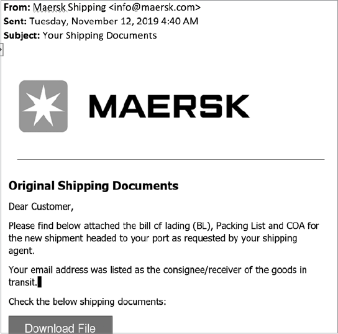
Task: Click the Original Shipping Documents heading
Action: click(94, 186)
